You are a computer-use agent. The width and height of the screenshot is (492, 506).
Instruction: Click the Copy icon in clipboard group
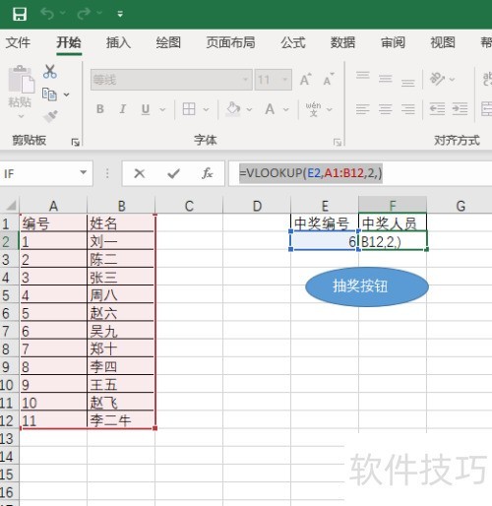[x=49, y=95]
